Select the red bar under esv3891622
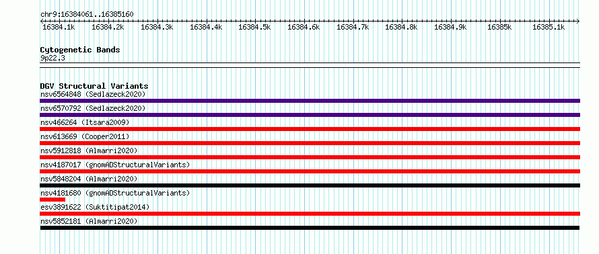599x254 pixels. tap(310, 214)
